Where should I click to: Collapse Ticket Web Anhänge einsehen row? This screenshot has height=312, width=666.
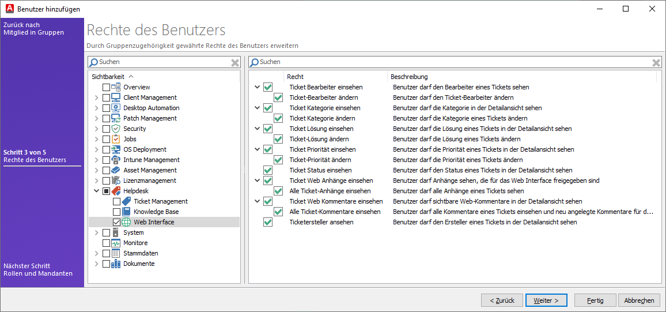[257, 181]
